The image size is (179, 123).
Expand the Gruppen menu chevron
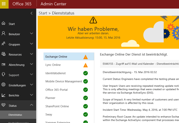pyautogui.click(x=31, y=44)
